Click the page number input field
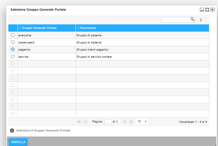This screenshot has width=218, height=146. point(107,122)
